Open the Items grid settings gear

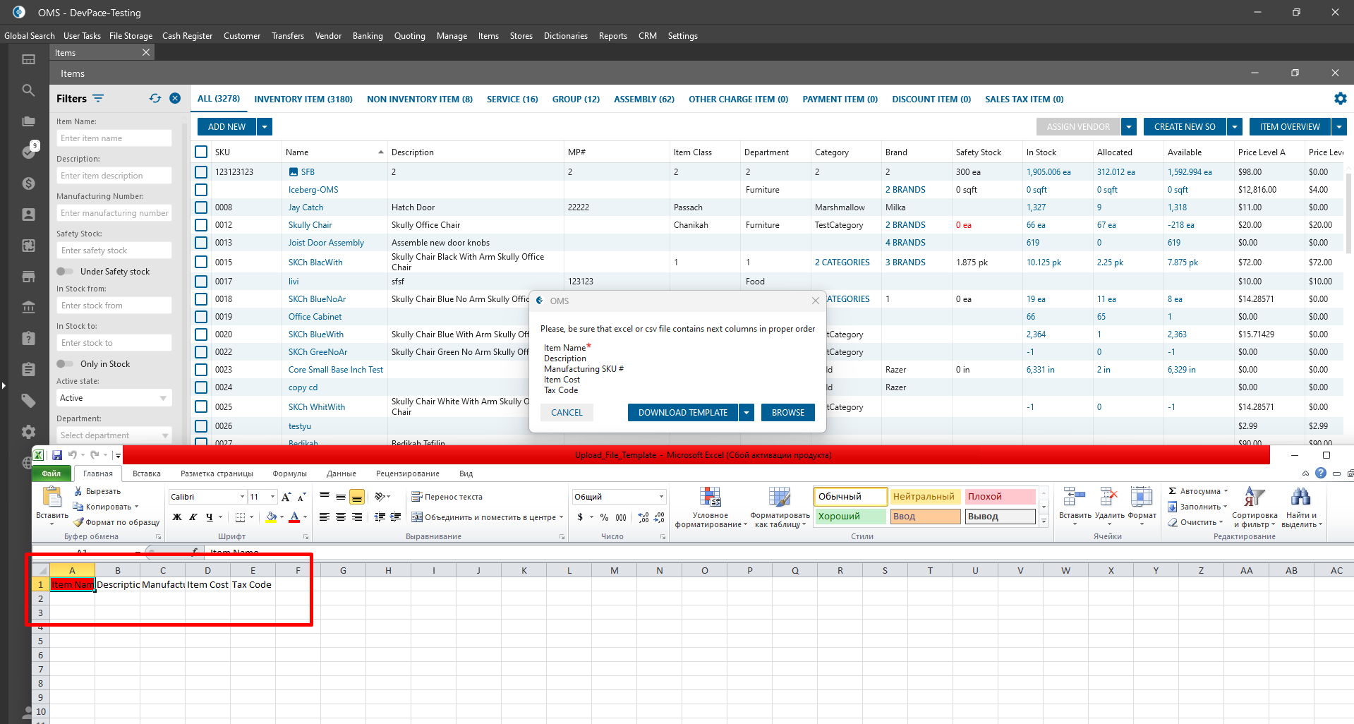click(1340, 99)
